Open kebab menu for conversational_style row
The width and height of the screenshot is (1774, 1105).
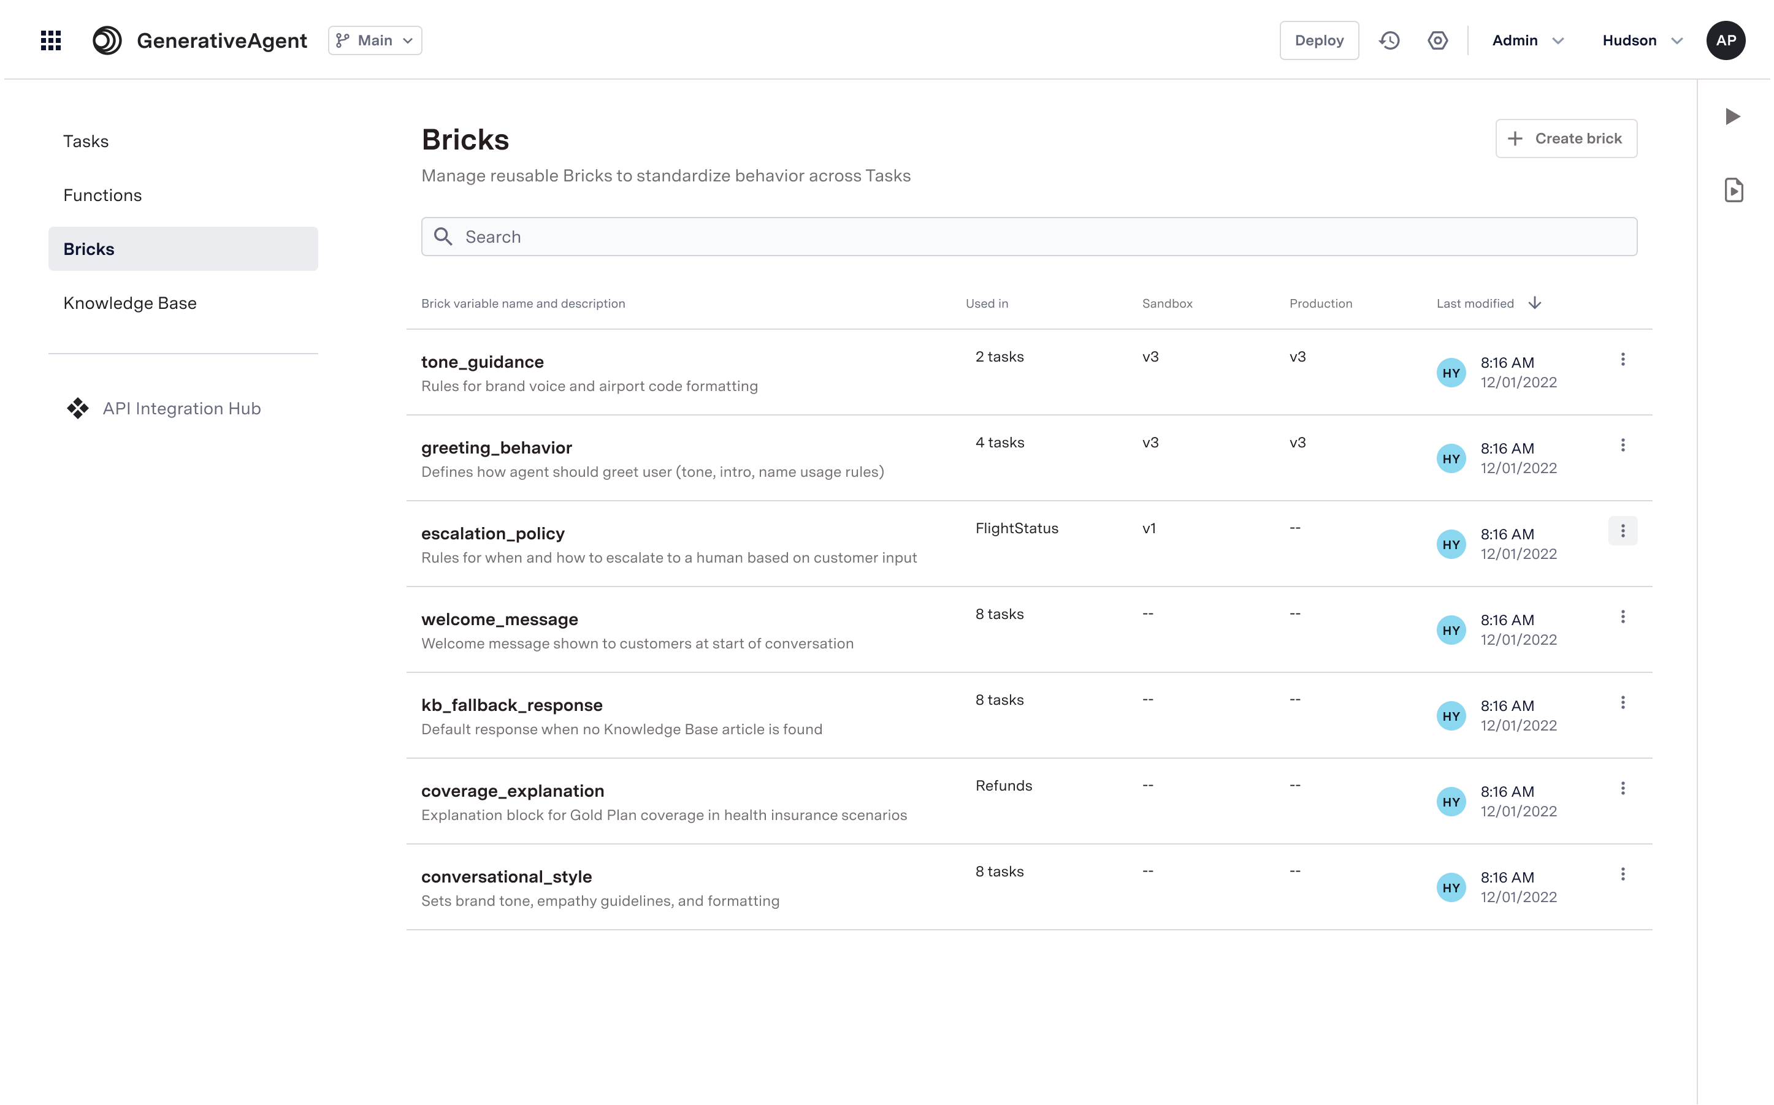pos(1622,875)
